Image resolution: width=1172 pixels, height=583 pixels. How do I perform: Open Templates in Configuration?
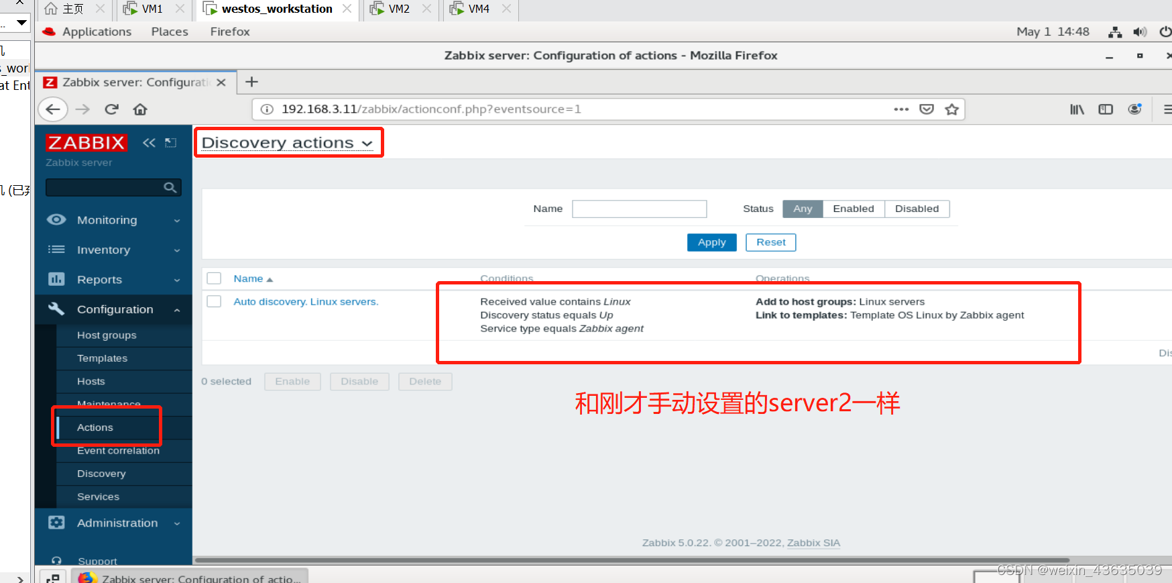click(102, 358)
